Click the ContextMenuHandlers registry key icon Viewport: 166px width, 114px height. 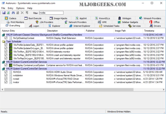pos(4,35)
